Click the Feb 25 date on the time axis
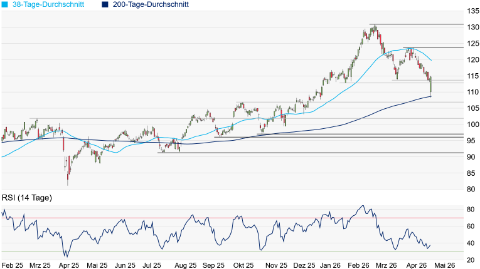 13,265
